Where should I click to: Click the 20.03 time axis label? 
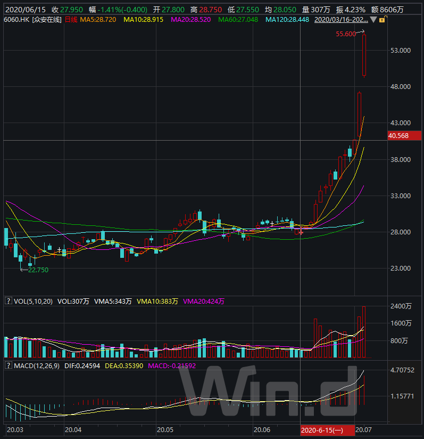pyautogui.click(x=15, y=430)
